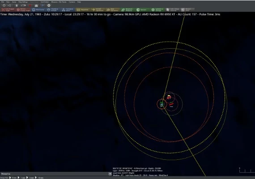The image size is (255, 179).
Task: Click the Time status line text
Action: tap(110, 14)
